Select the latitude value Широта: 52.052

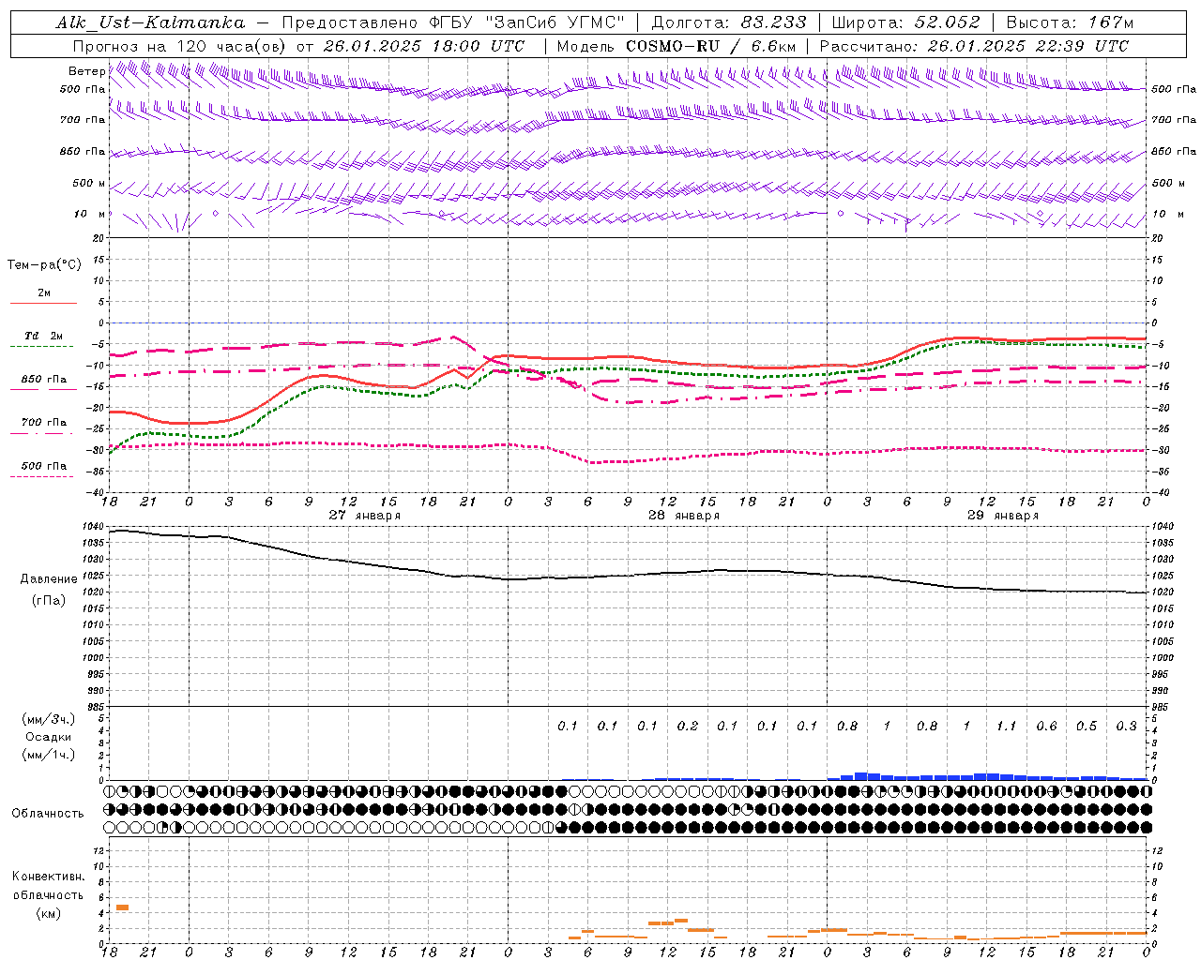pyautogui.click(x=905, y=22)
